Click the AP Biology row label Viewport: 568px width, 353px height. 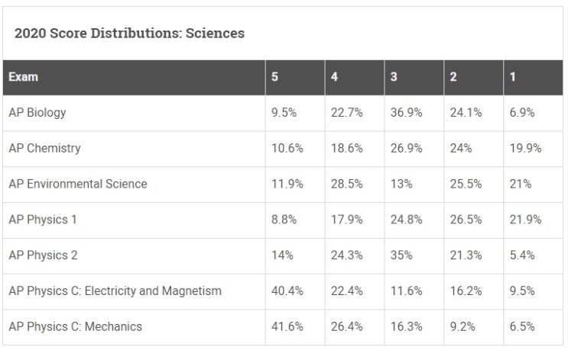(x=37, y=113)
